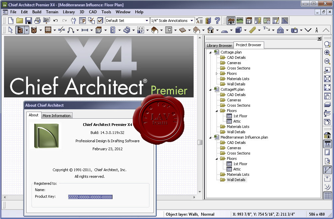The width and height of the screenshot is (334, 219).
Task: Open the CAD menu
Action: coord(93,12)
